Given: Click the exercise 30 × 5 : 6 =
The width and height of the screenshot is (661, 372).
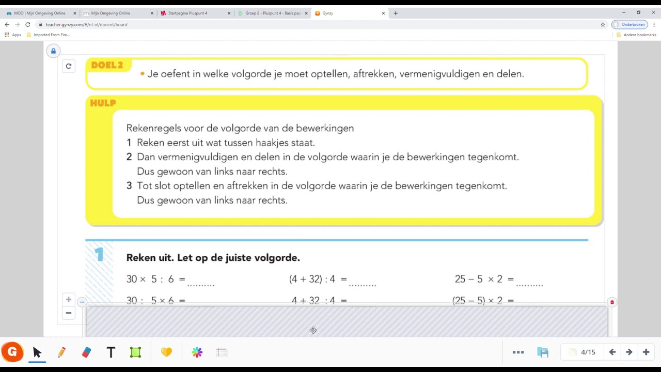Looking at the screenshot, I should 156,279.
